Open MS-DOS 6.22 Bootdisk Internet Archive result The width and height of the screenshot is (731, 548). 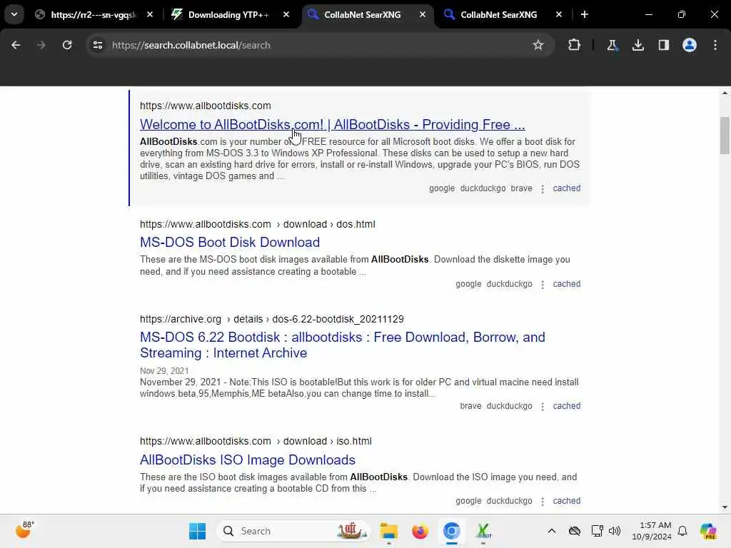(342, 345)
